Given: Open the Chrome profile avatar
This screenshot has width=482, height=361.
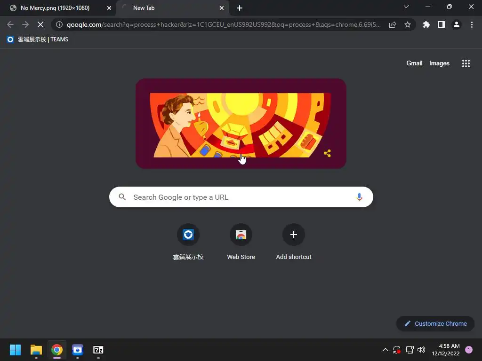Looking at the screenshot, I should [x=457, y=24].
